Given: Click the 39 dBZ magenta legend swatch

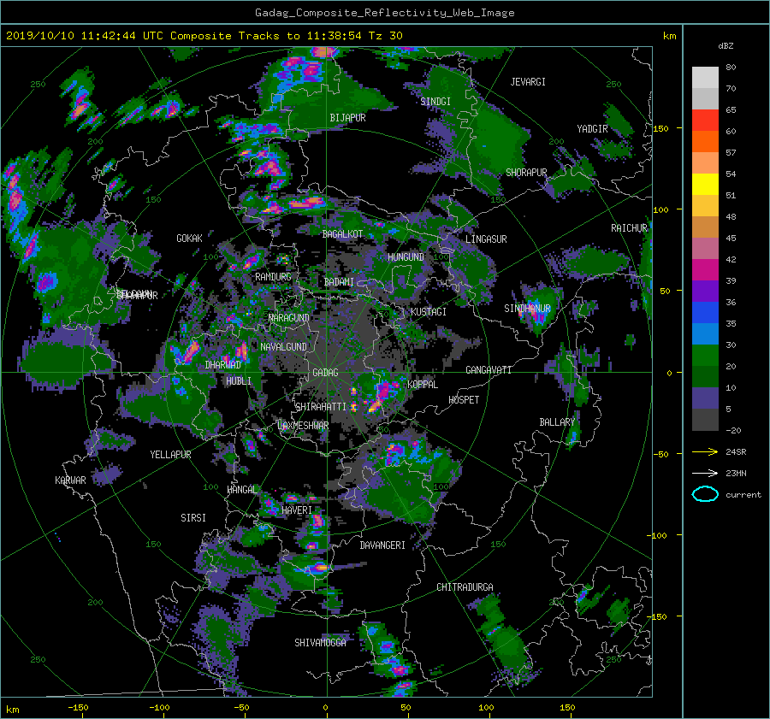Looking at the screenshot, I should tap(705, 269).
